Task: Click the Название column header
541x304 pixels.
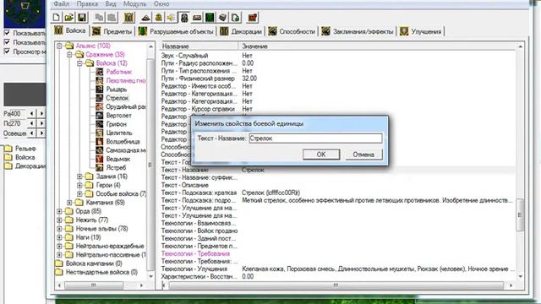Action: (x=199, y=46)
